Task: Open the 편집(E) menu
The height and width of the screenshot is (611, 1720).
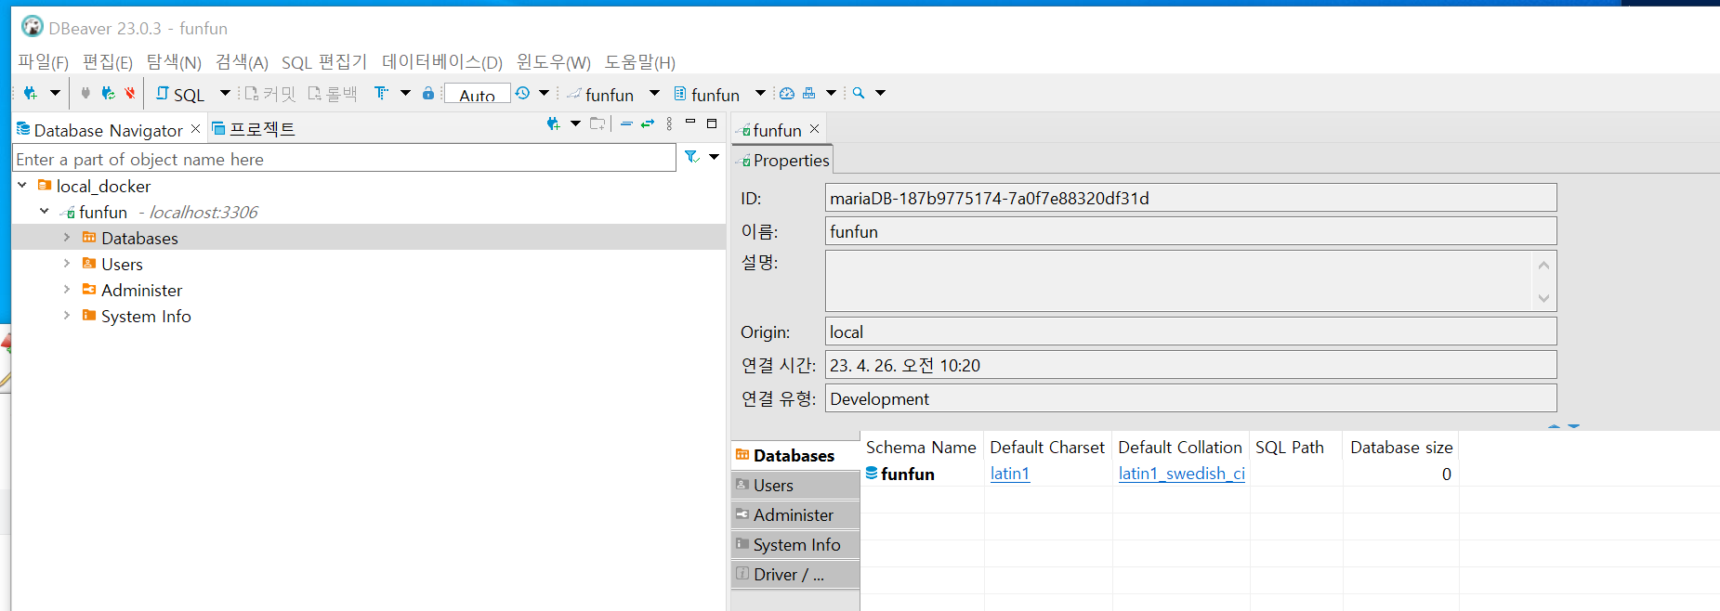Action: click(x=108, y=62)
